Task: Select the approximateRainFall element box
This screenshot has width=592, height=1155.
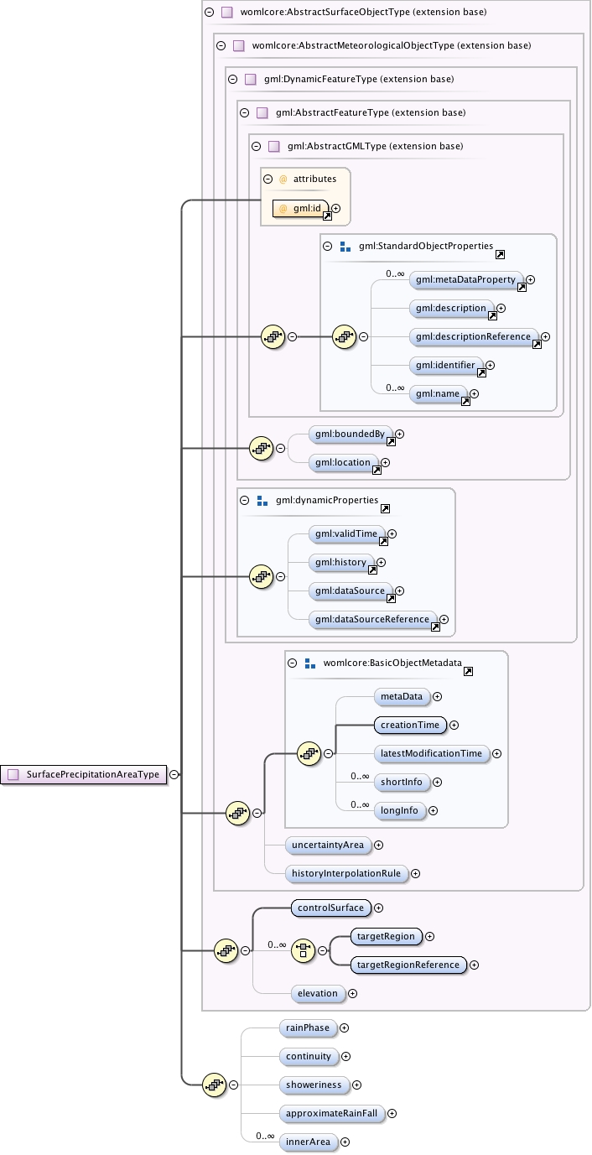Action: pyautogui.click(x=333, y=1113)
